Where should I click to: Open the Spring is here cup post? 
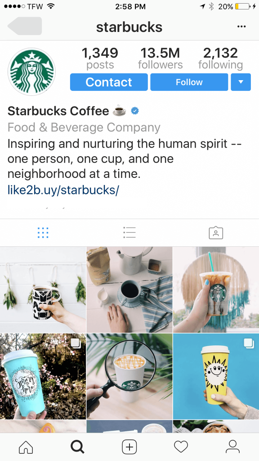click(43, 376)
